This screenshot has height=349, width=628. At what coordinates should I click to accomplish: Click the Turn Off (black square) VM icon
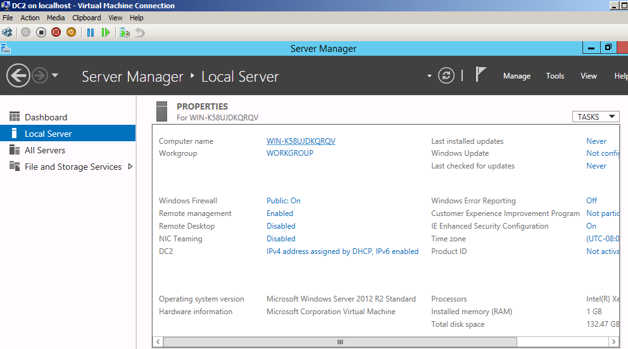tap(41, 32)
